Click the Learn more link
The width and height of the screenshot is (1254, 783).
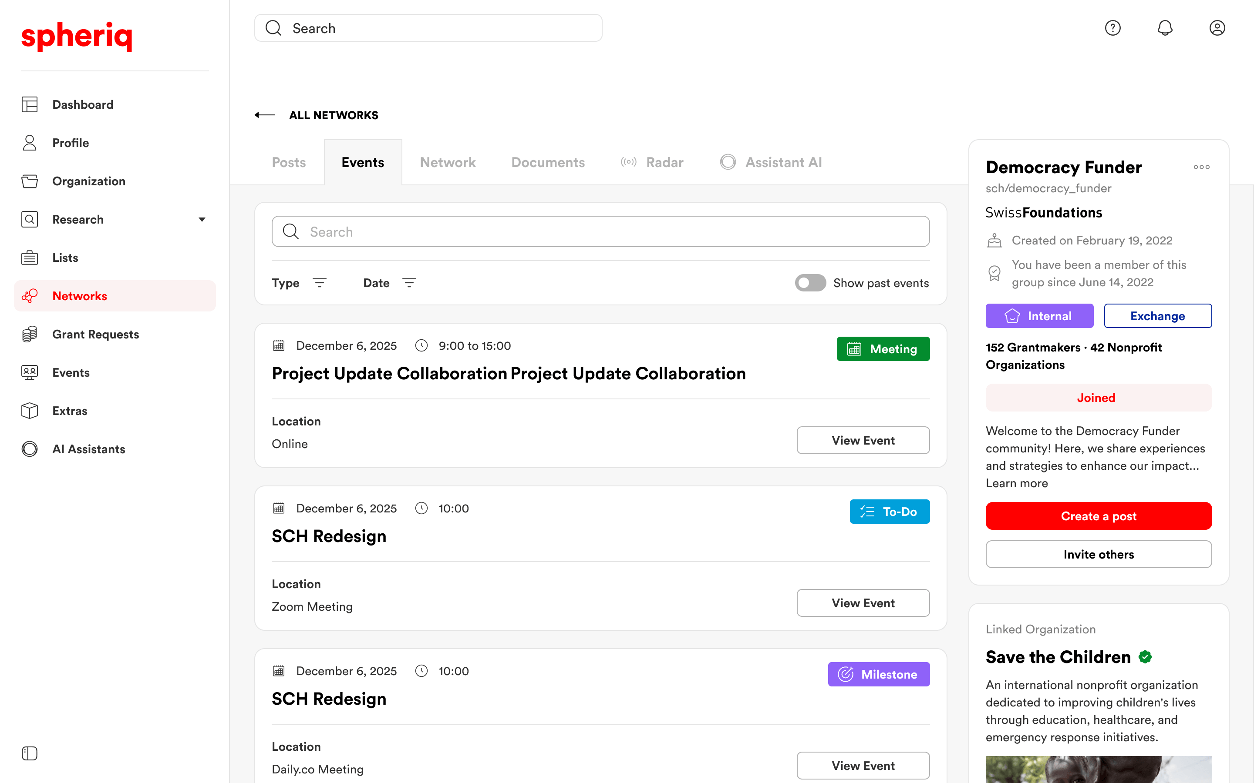point(1017,483)
